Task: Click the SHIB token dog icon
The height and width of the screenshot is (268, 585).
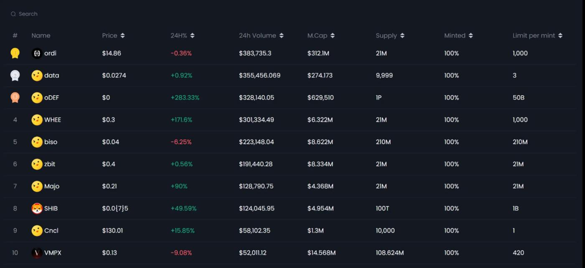Action: pyautogui.click(x=37, y=208)
